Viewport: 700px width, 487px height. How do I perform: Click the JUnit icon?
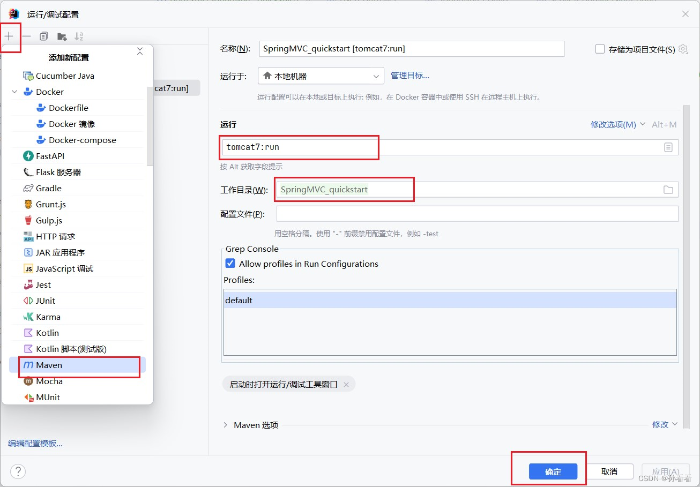click(28, 301)
